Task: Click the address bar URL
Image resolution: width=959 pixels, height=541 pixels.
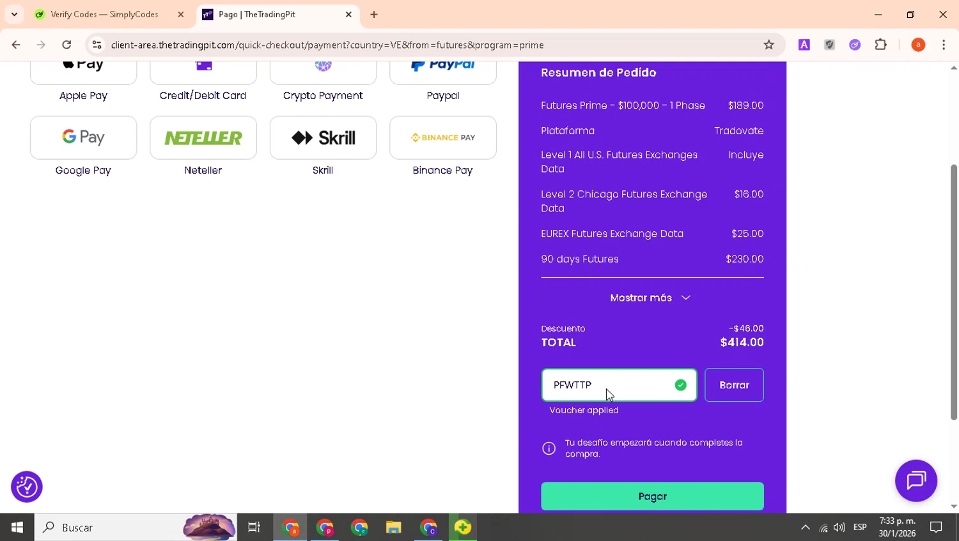Action: (x=327, y=45)
